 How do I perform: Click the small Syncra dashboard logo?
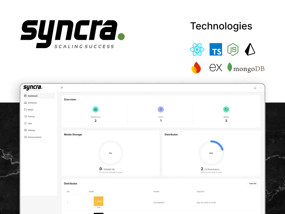33,88
